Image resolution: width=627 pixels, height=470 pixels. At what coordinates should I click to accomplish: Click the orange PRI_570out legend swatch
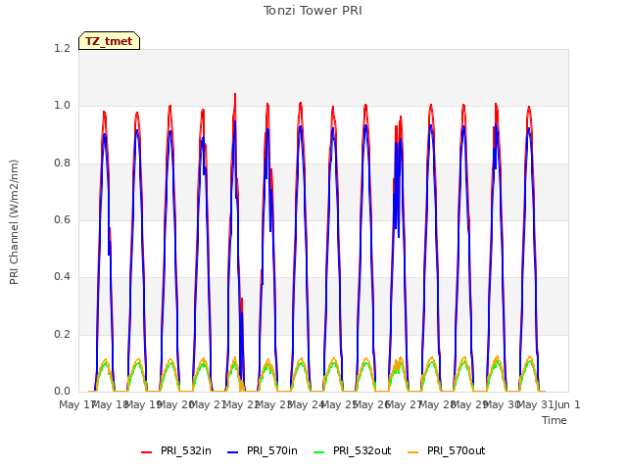click(x=412, y=452)
